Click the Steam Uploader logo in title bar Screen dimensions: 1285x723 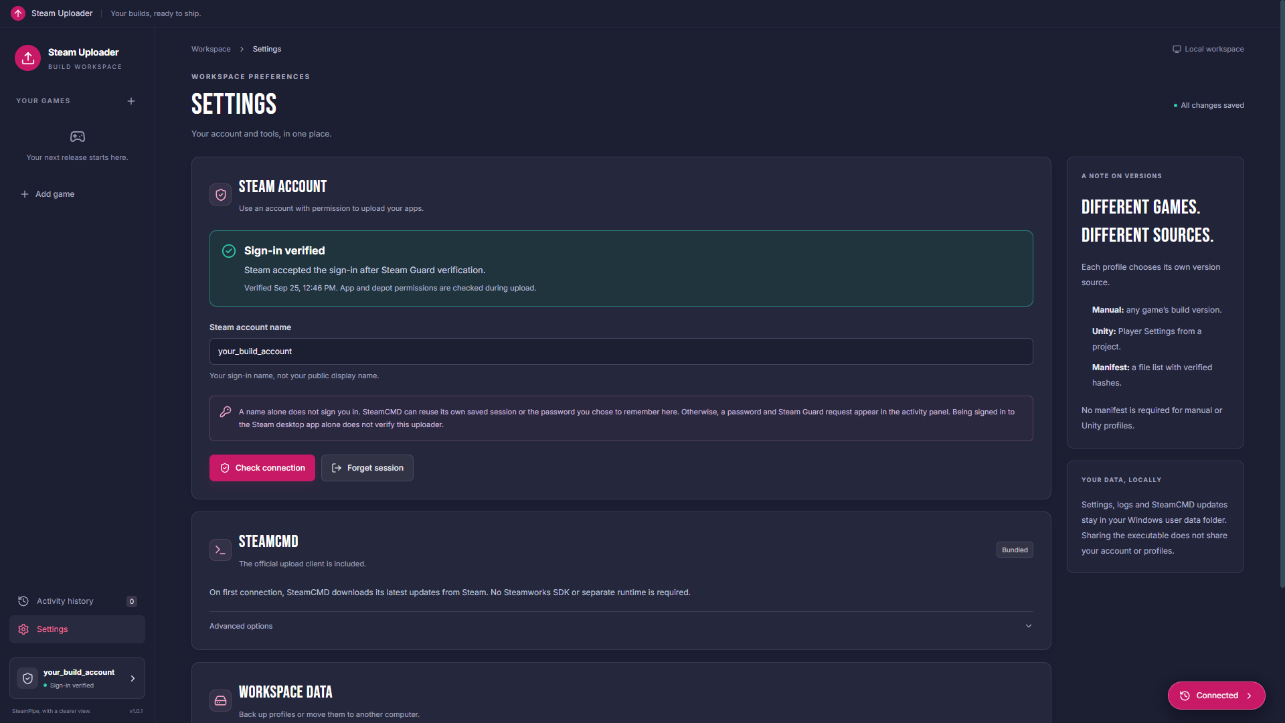18,13
